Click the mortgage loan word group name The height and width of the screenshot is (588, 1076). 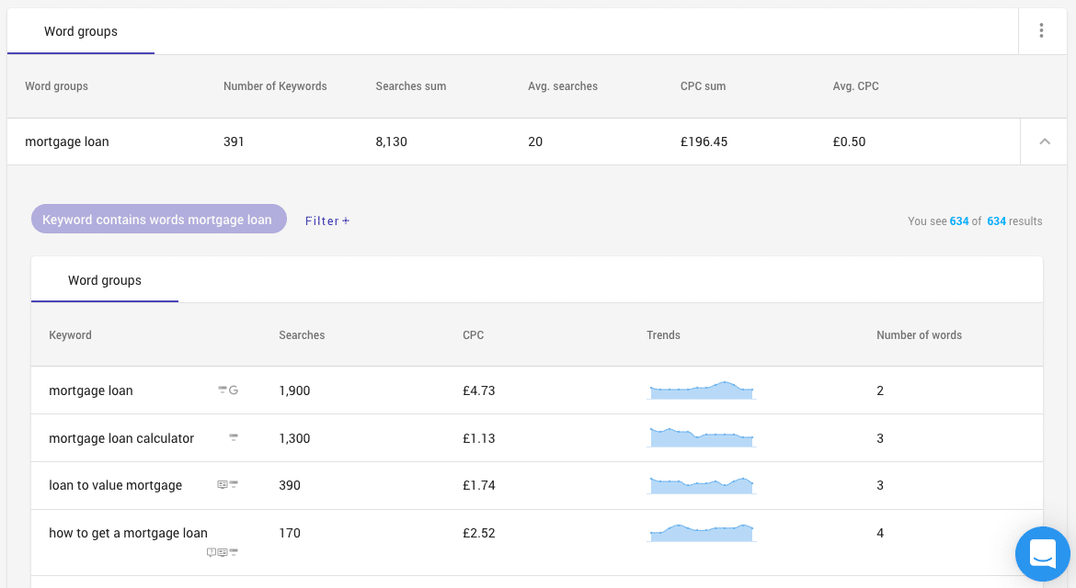pos(66,141)
